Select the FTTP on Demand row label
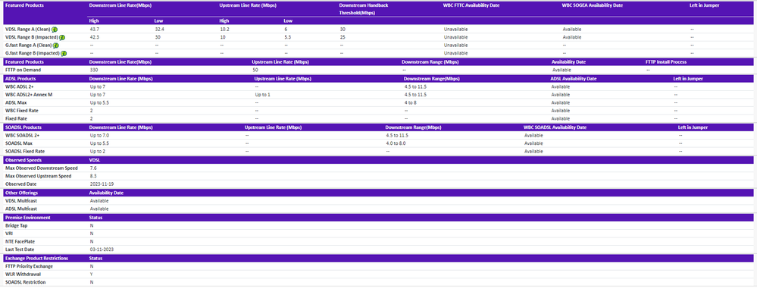The image size is (757, 289). coord(23,70)
